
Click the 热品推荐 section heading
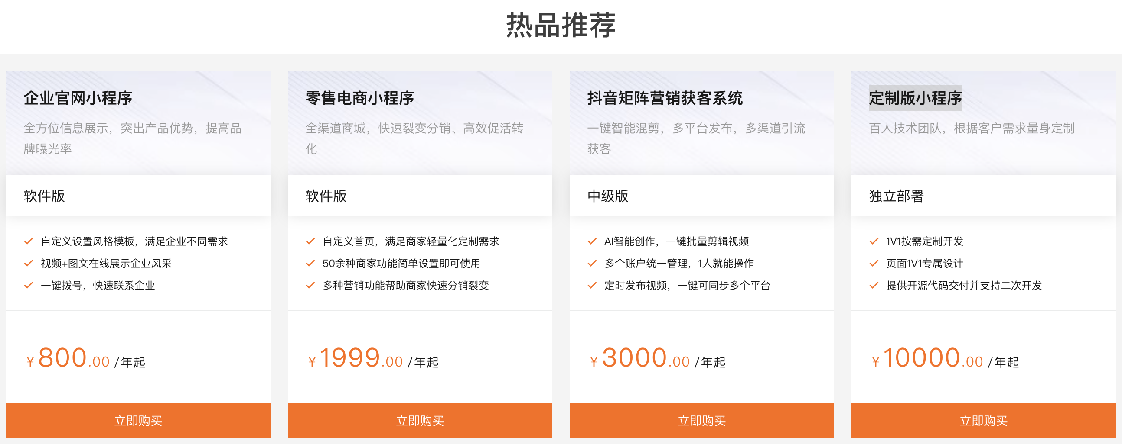pyautogui.click(x=561, y=25)
